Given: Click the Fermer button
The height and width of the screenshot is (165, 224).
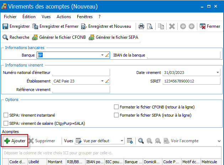Looking at the screenshot, I should click(210, 26).
